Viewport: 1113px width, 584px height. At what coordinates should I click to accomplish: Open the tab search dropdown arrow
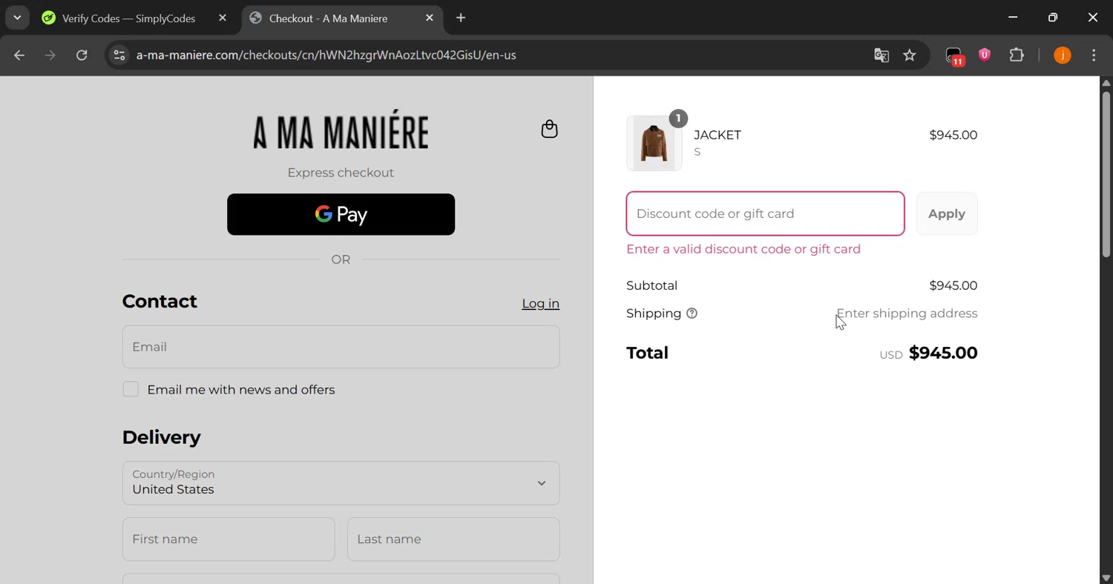(17, 18)
